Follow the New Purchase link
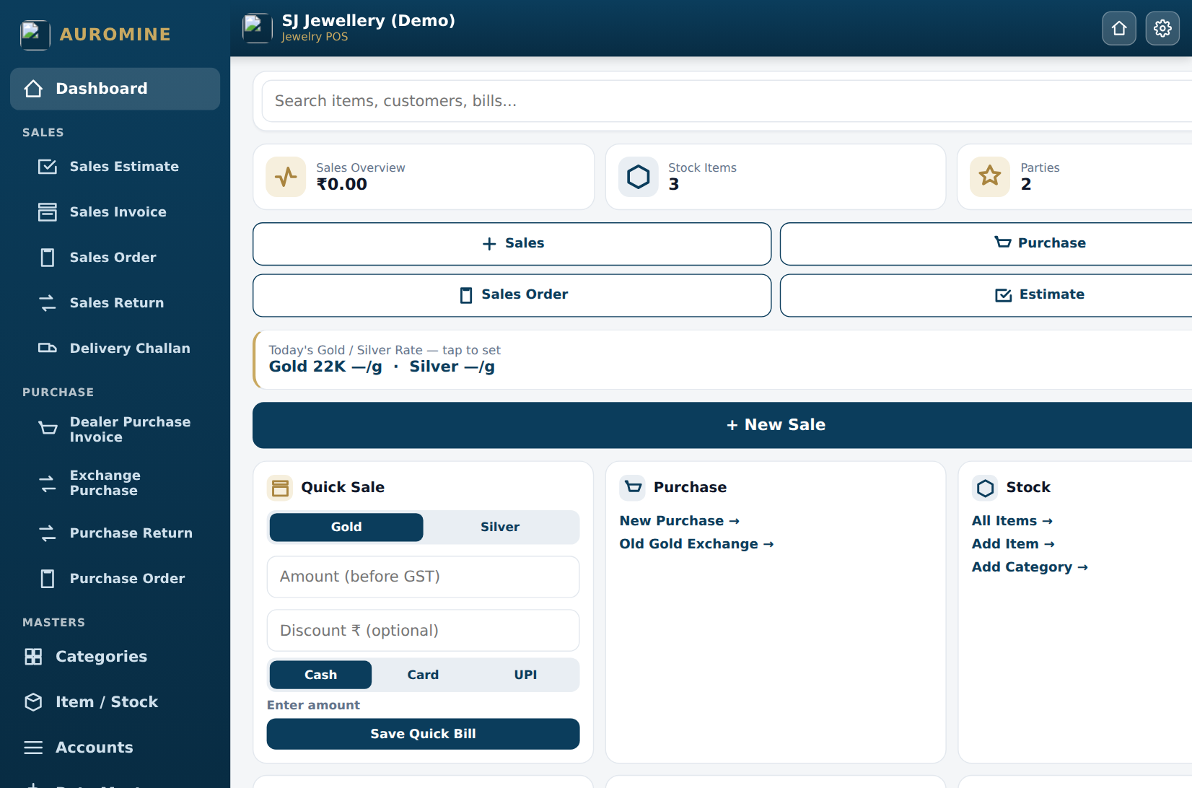 (x=679, y=521)
